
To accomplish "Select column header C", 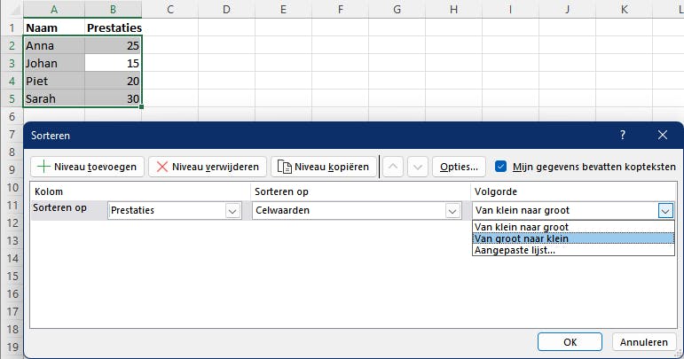I will 169,9.
